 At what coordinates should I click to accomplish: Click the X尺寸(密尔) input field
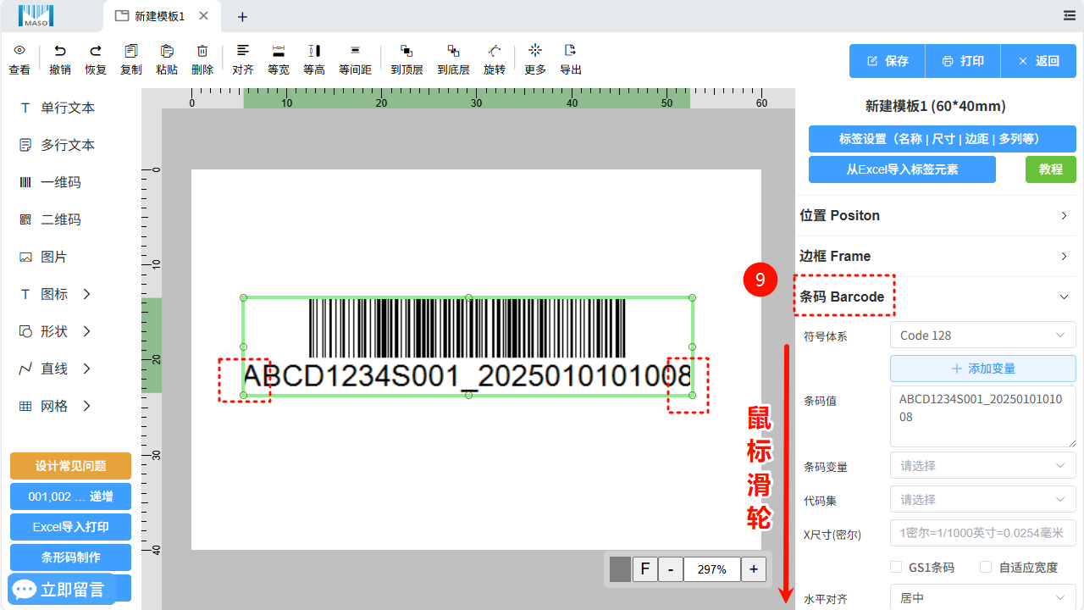(983, 534)
